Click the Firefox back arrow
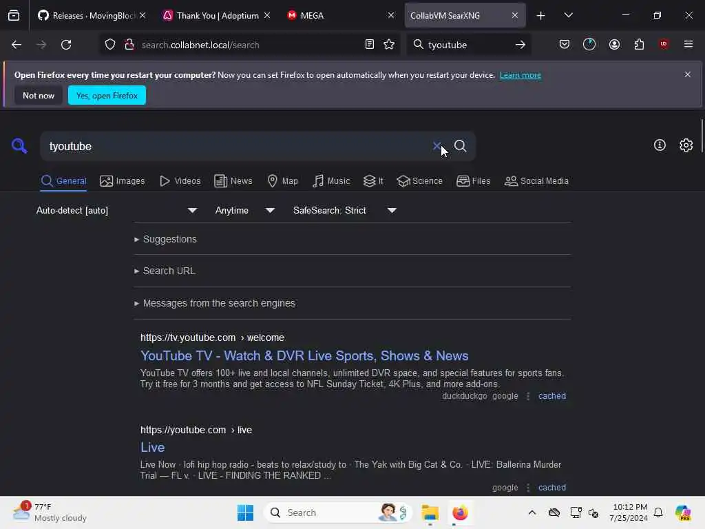The height and width of the screenshot is (529, 705). click(x=17, y=45)
